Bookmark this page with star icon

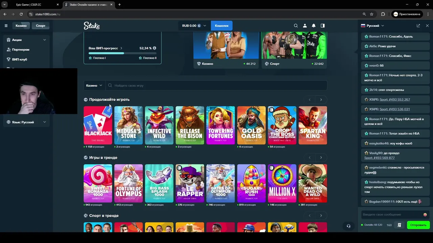(x=372, y=14)
